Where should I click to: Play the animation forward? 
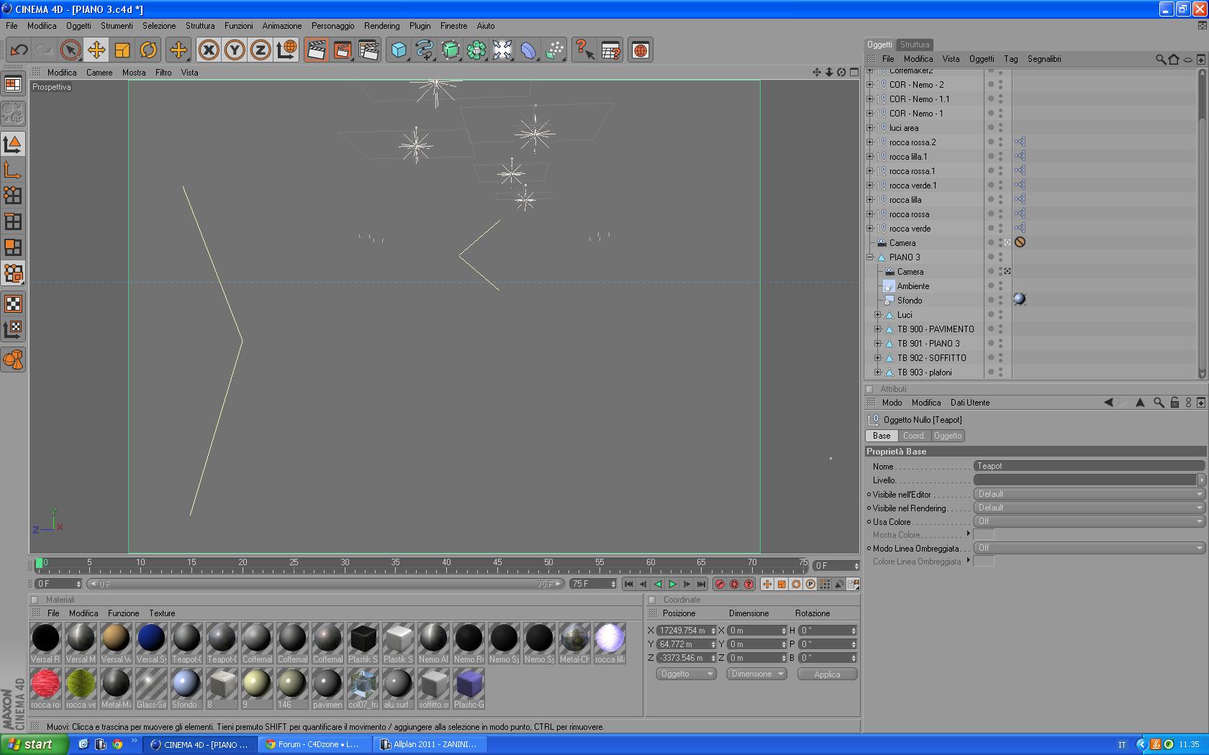(672, 585)
